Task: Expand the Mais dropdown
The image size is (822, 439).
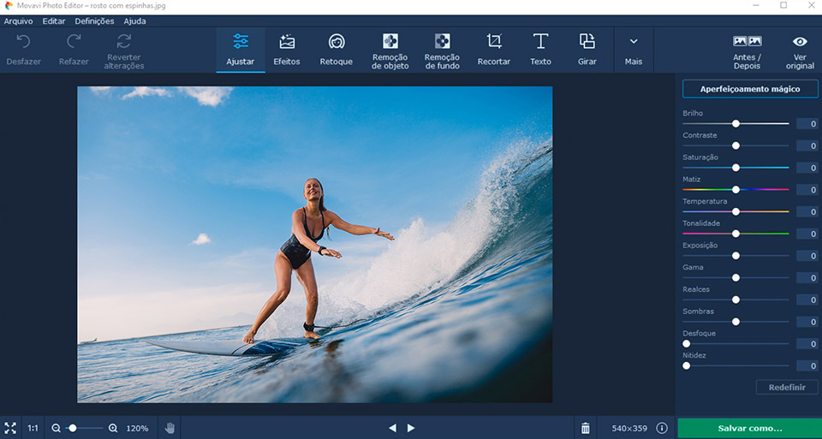Action: coord(634,50)
